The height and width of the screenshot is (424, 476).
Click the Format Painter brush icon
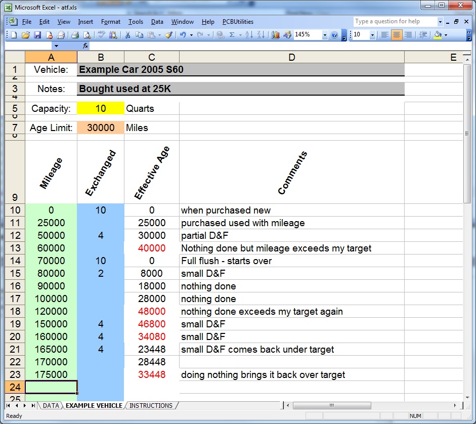[x=168, y=35]
